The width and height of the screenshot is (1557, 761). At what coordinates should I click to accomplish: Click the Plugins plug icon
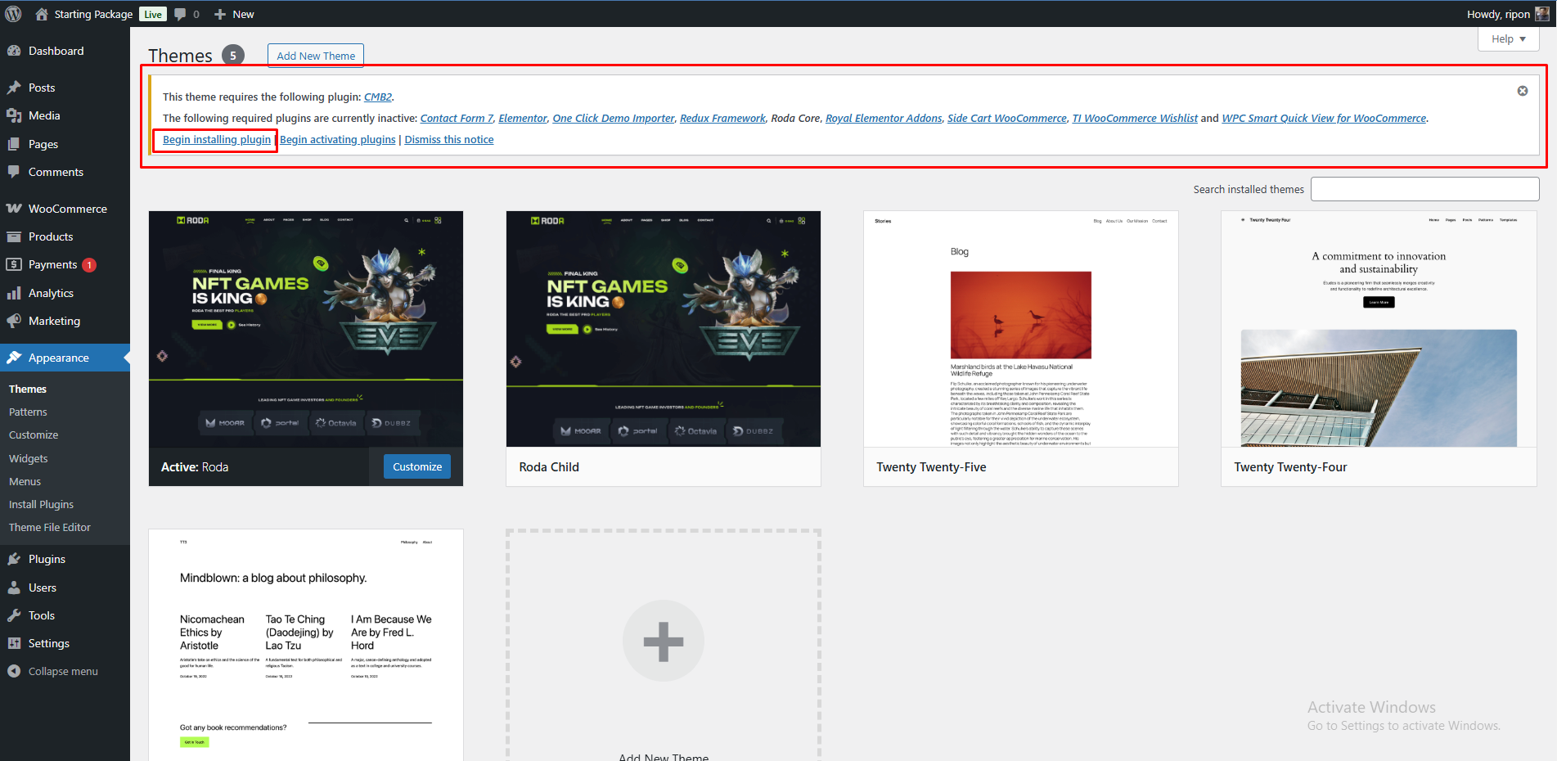pos(14,559)
